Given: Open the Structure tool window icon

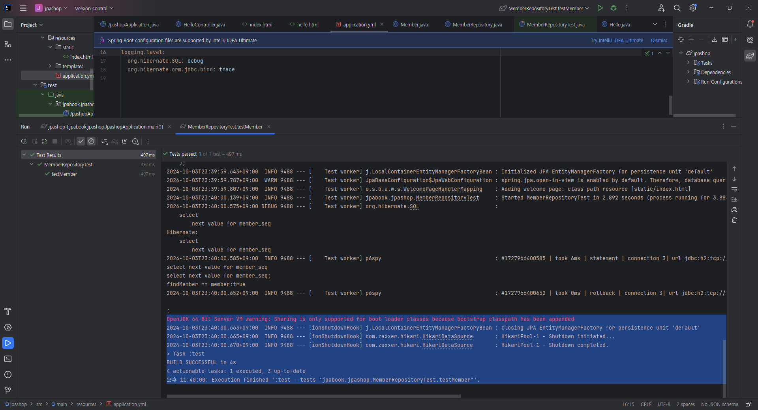Looking at the screenshot, I should (8, 44).
